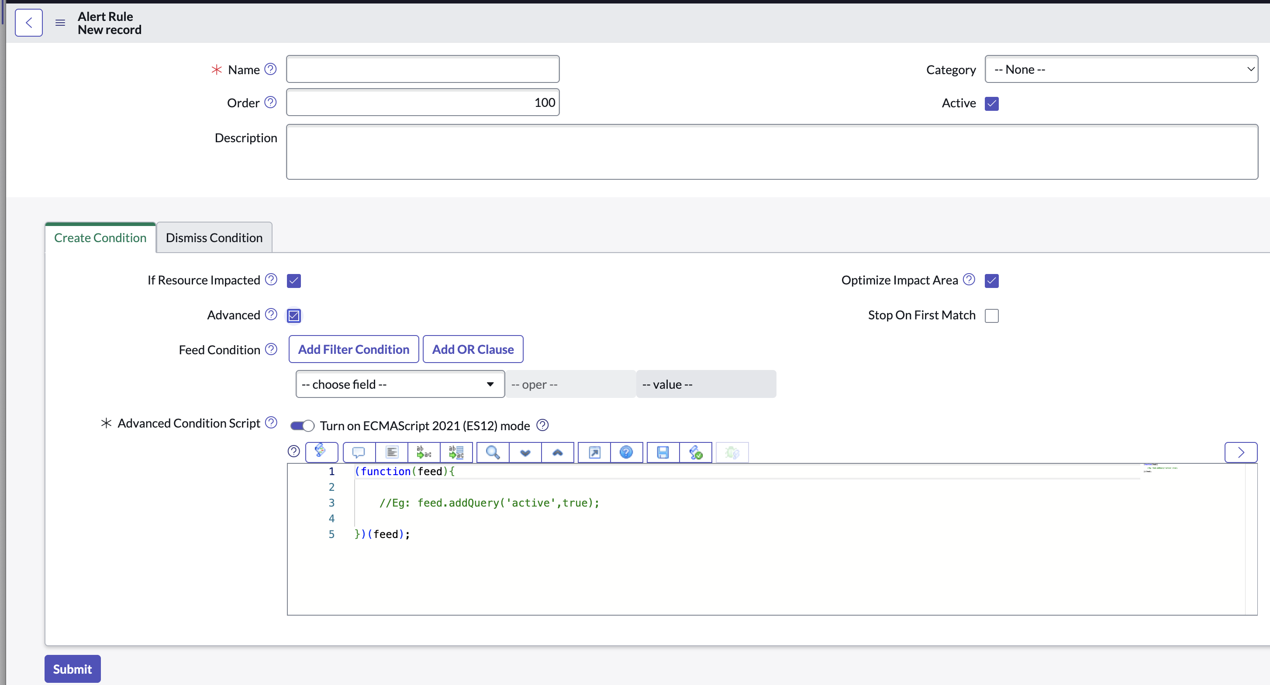Image resolution: width=1270 pixels, height=685 pixels.
Task: Toggle full screen script editor
Action: pyautogui.click(x=594, y=452)
